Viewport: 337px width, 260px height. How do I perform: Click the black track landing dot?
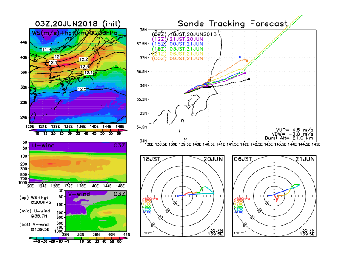click(249, 79)
